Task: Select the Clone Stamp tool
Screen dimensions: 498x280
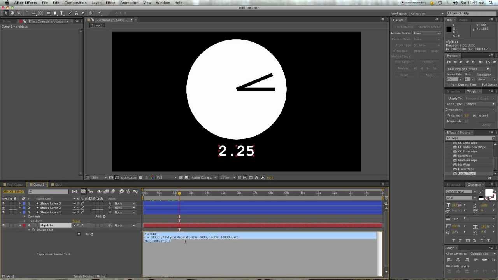Action: pos(76,13)
